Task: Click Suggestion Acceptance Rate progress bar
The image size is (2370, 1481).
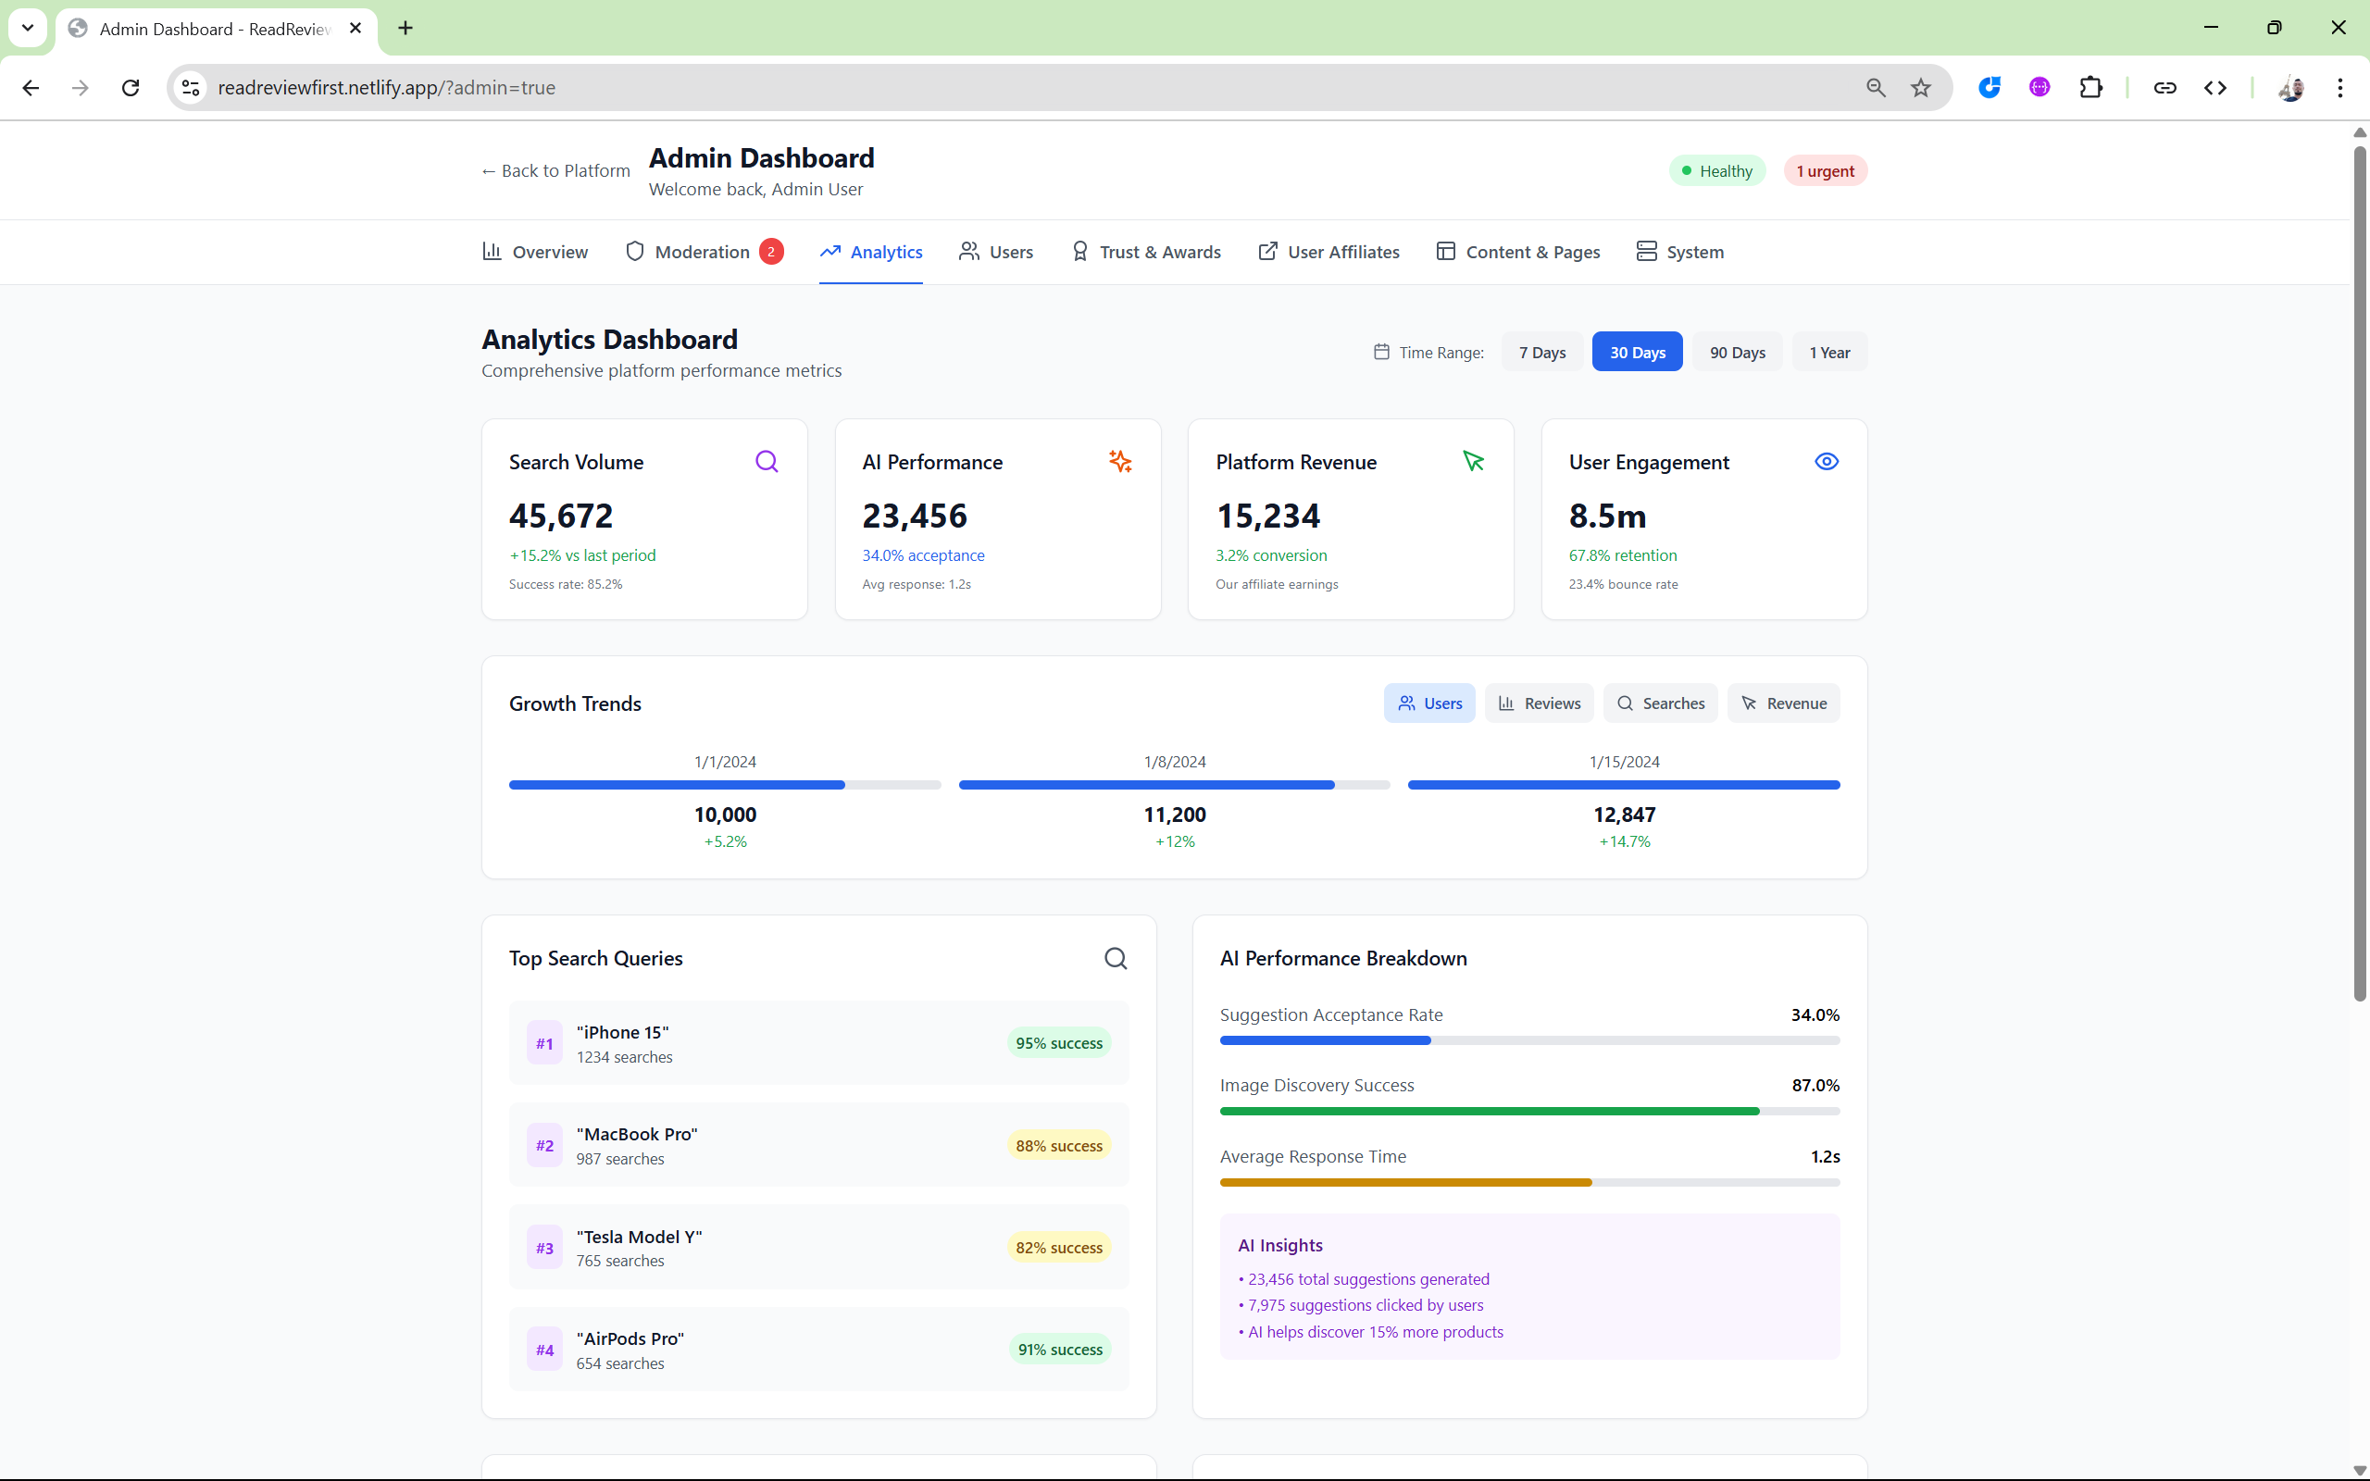Action: point(1528,1040)
